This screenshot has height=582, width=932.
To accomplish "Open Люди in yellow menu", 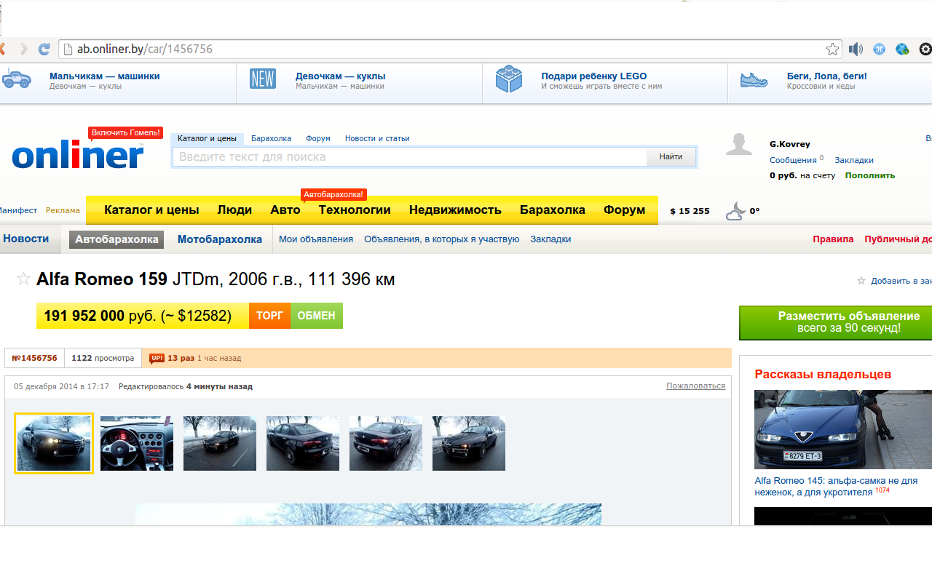I will [x=234, y=210].
